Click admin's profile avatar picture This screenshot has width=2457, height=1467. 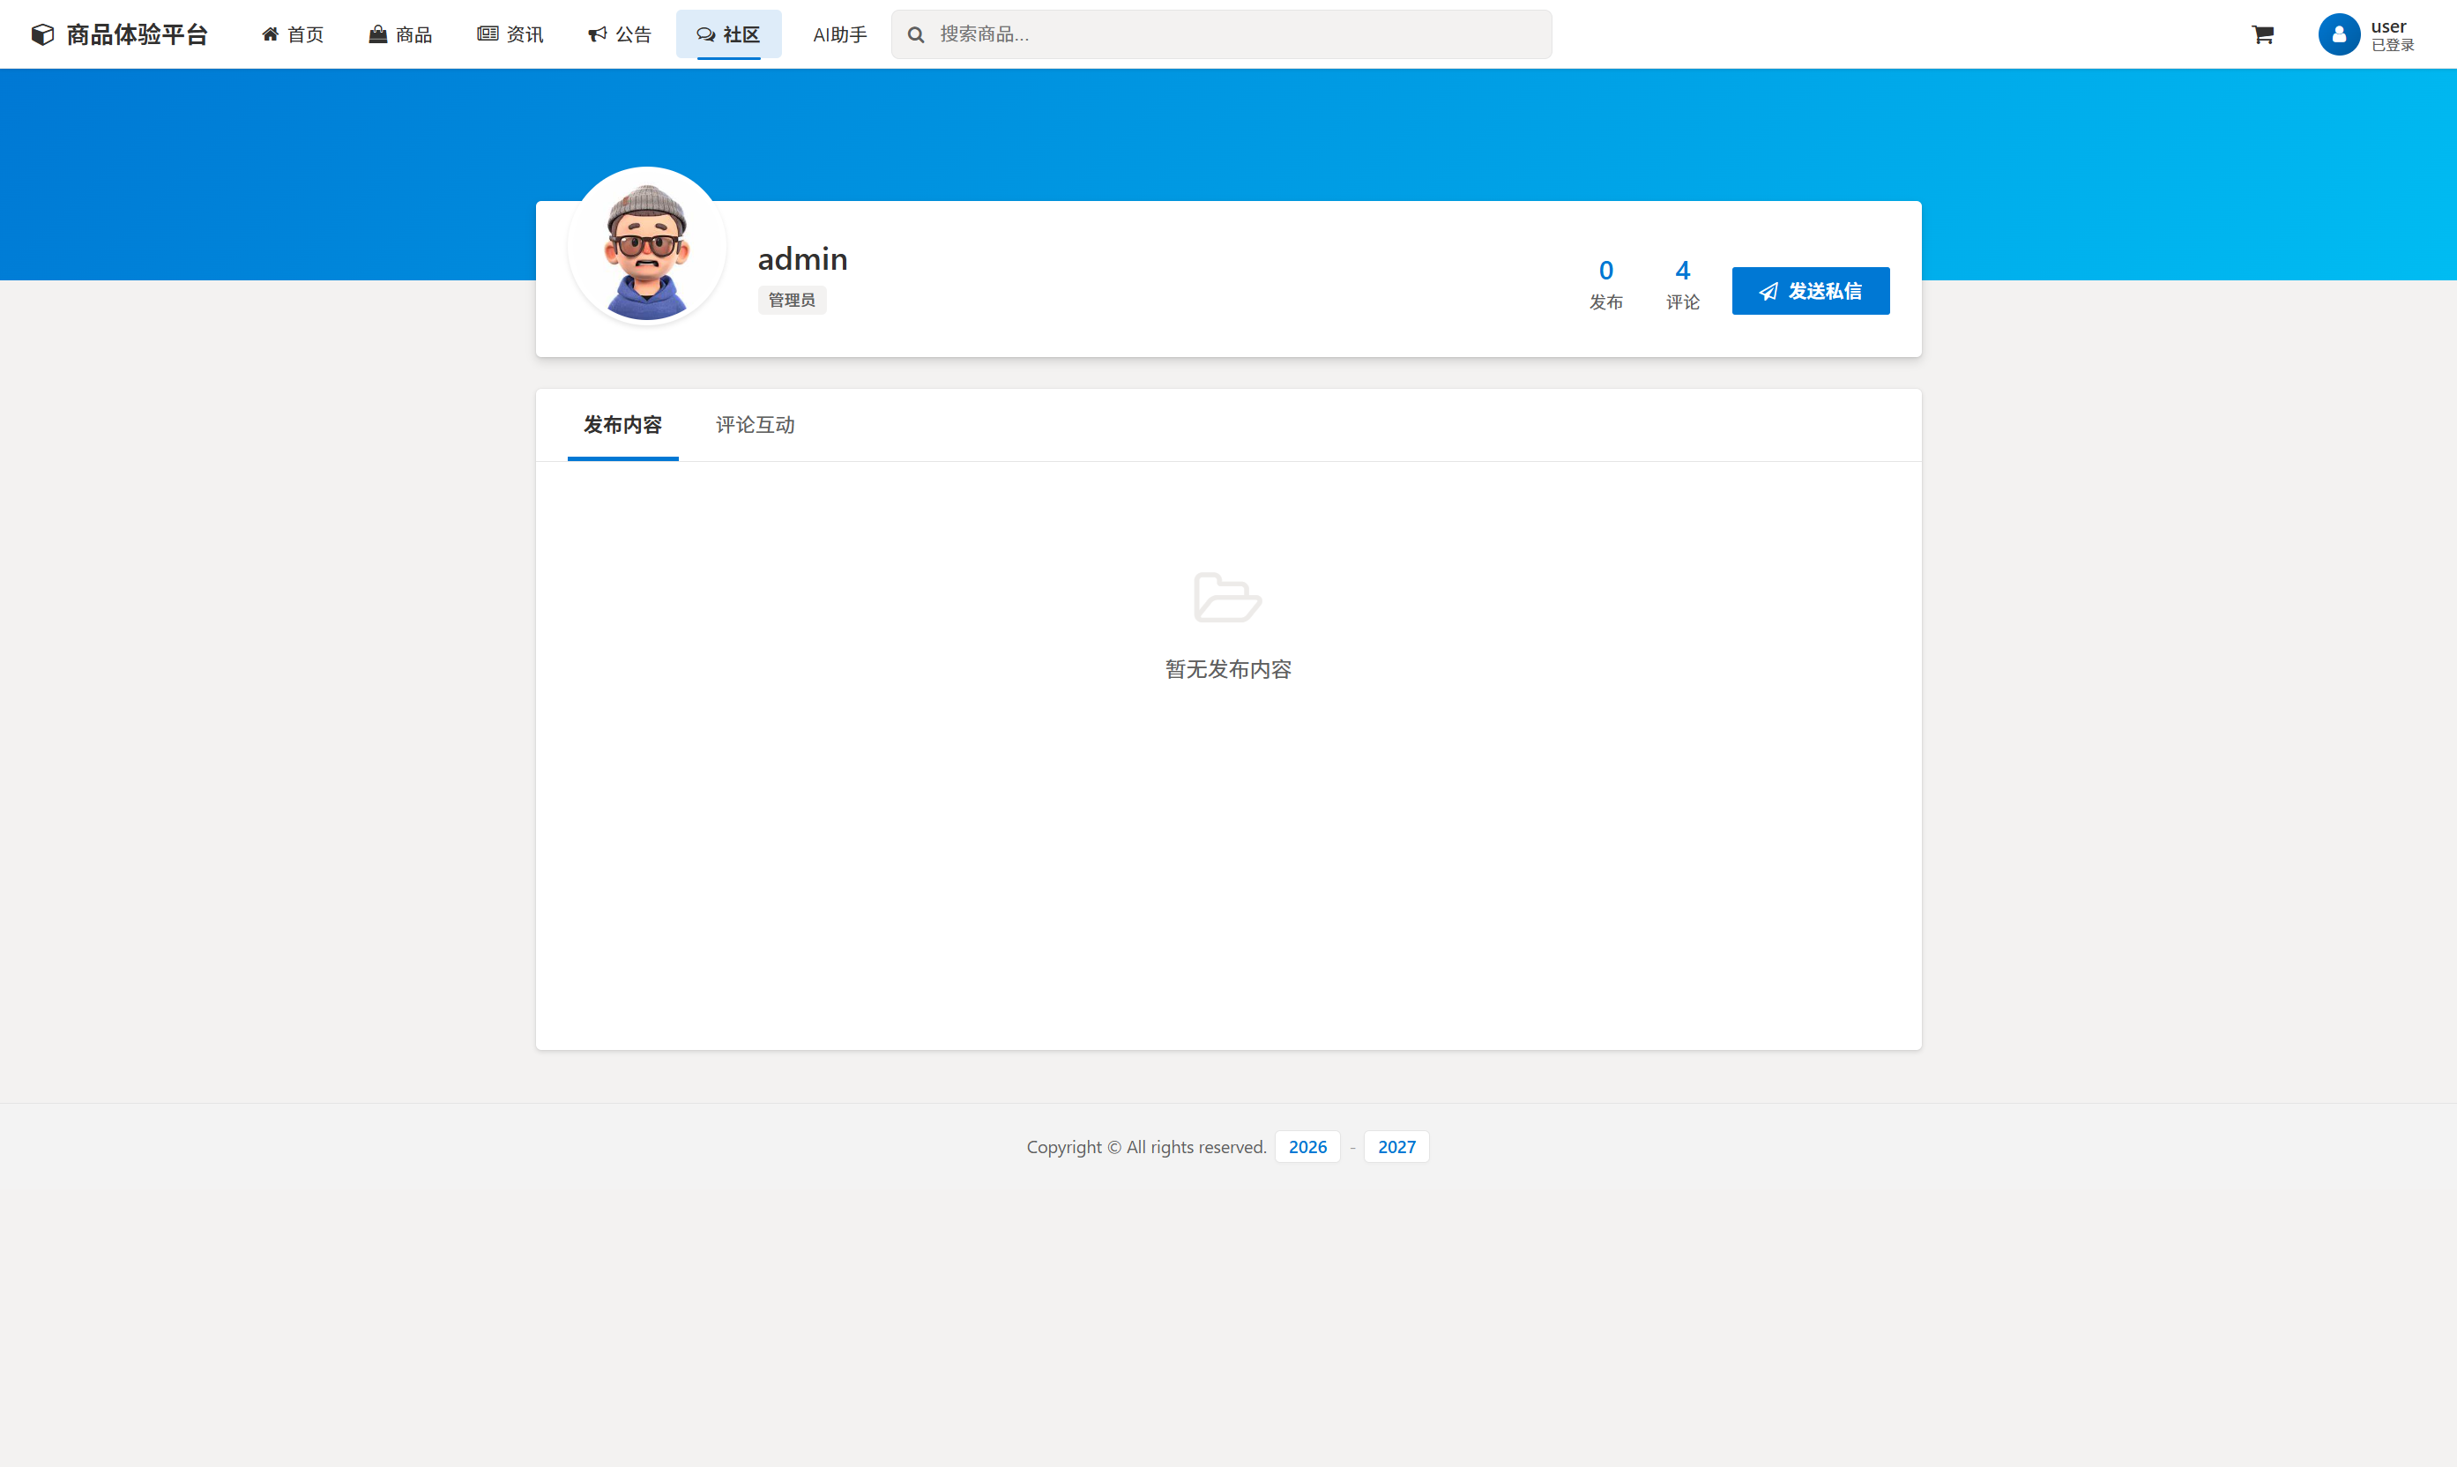click(646, 246)
